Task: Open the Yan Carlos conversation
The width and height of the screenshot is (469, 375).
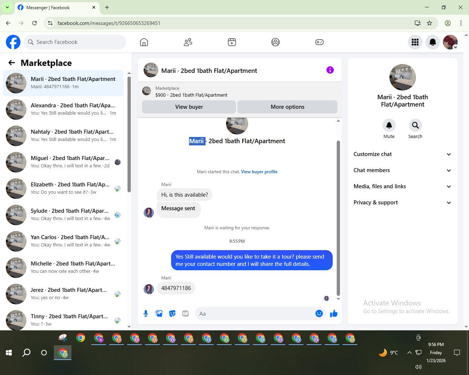Action: (63, 241)
